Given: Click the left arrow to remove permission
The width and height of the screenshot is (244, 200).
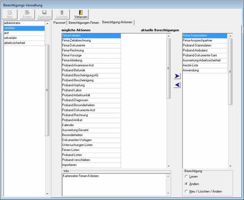Looking at the screenshot, I should coord(177,85).
